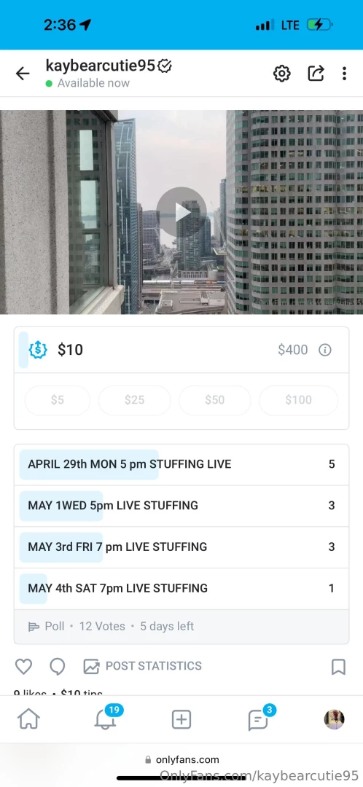This screenshot has height=787, width=363.
Task: Vote for MAY 1WED 5pm option
Action: 181,506
